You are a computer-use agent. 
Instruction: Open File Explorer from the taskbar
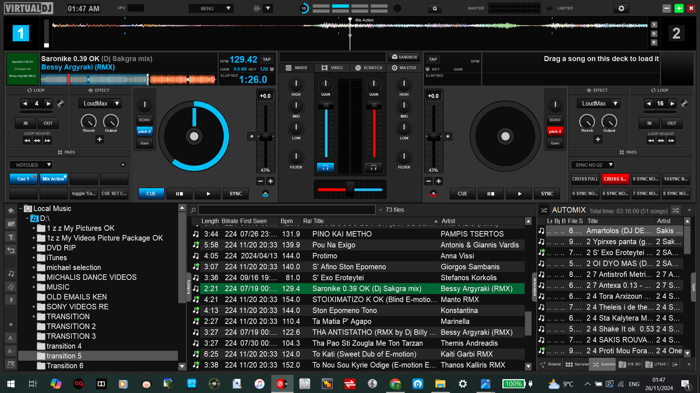440,384
